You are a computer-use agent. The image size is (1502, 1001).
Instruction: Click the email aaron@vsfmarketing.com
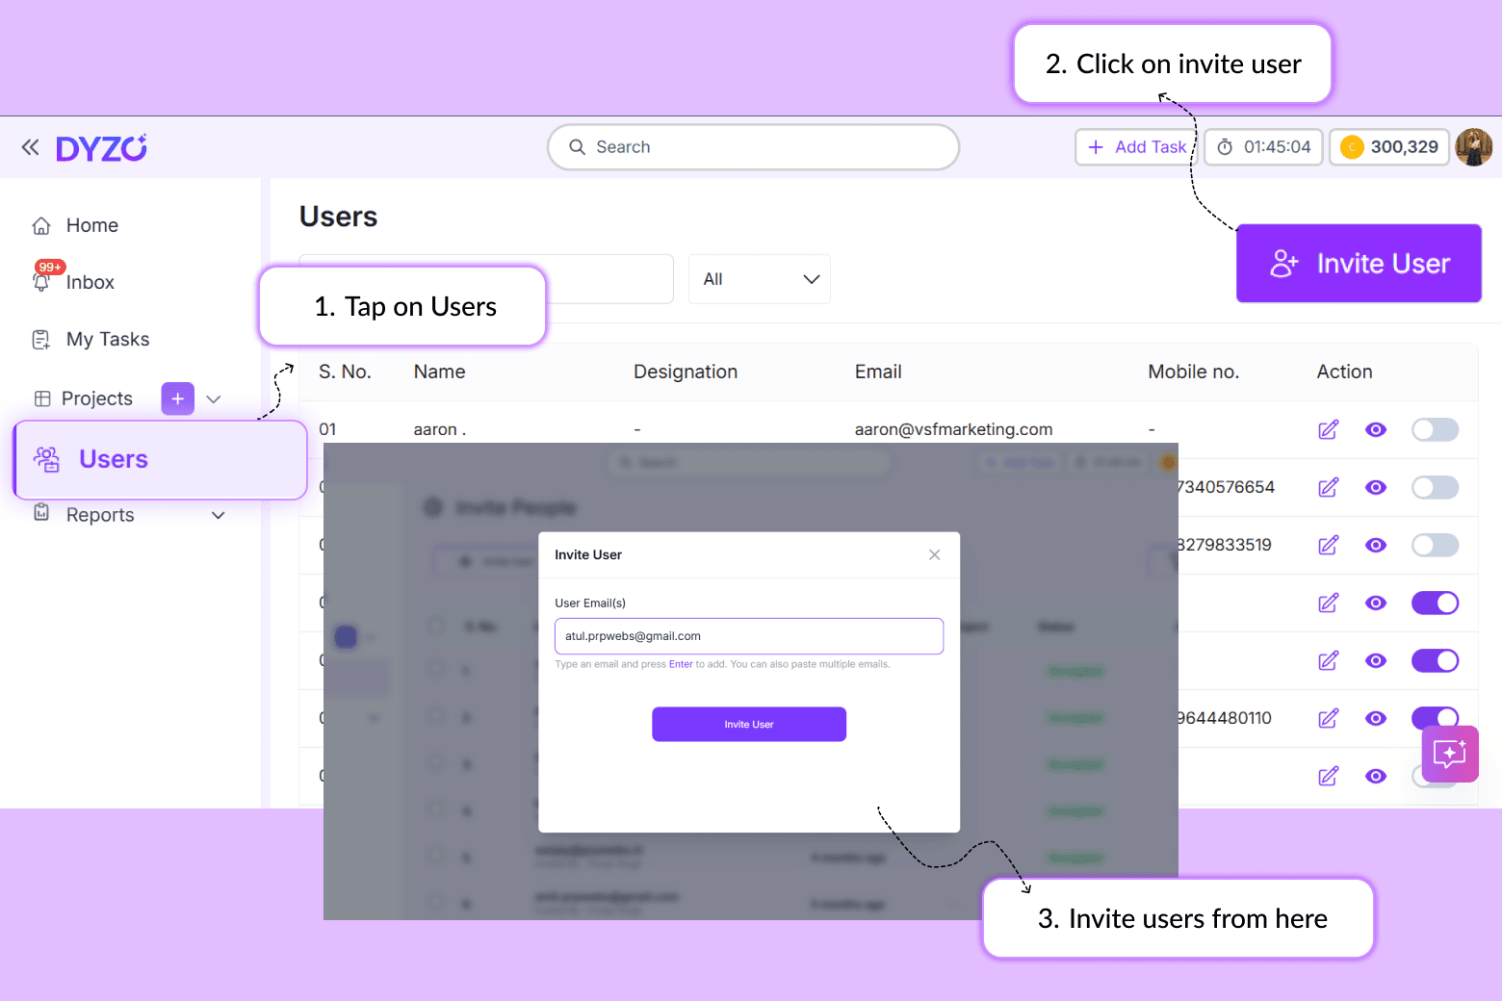pos(953,429)
